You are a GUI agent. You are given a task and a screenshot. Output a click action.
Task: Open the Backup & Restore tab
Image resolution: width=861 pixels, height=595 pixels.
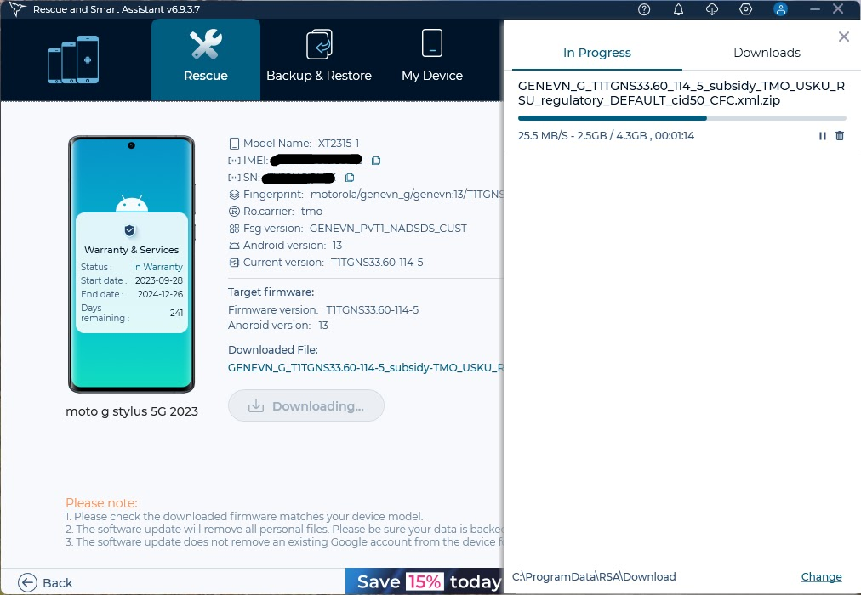[319, 59]
